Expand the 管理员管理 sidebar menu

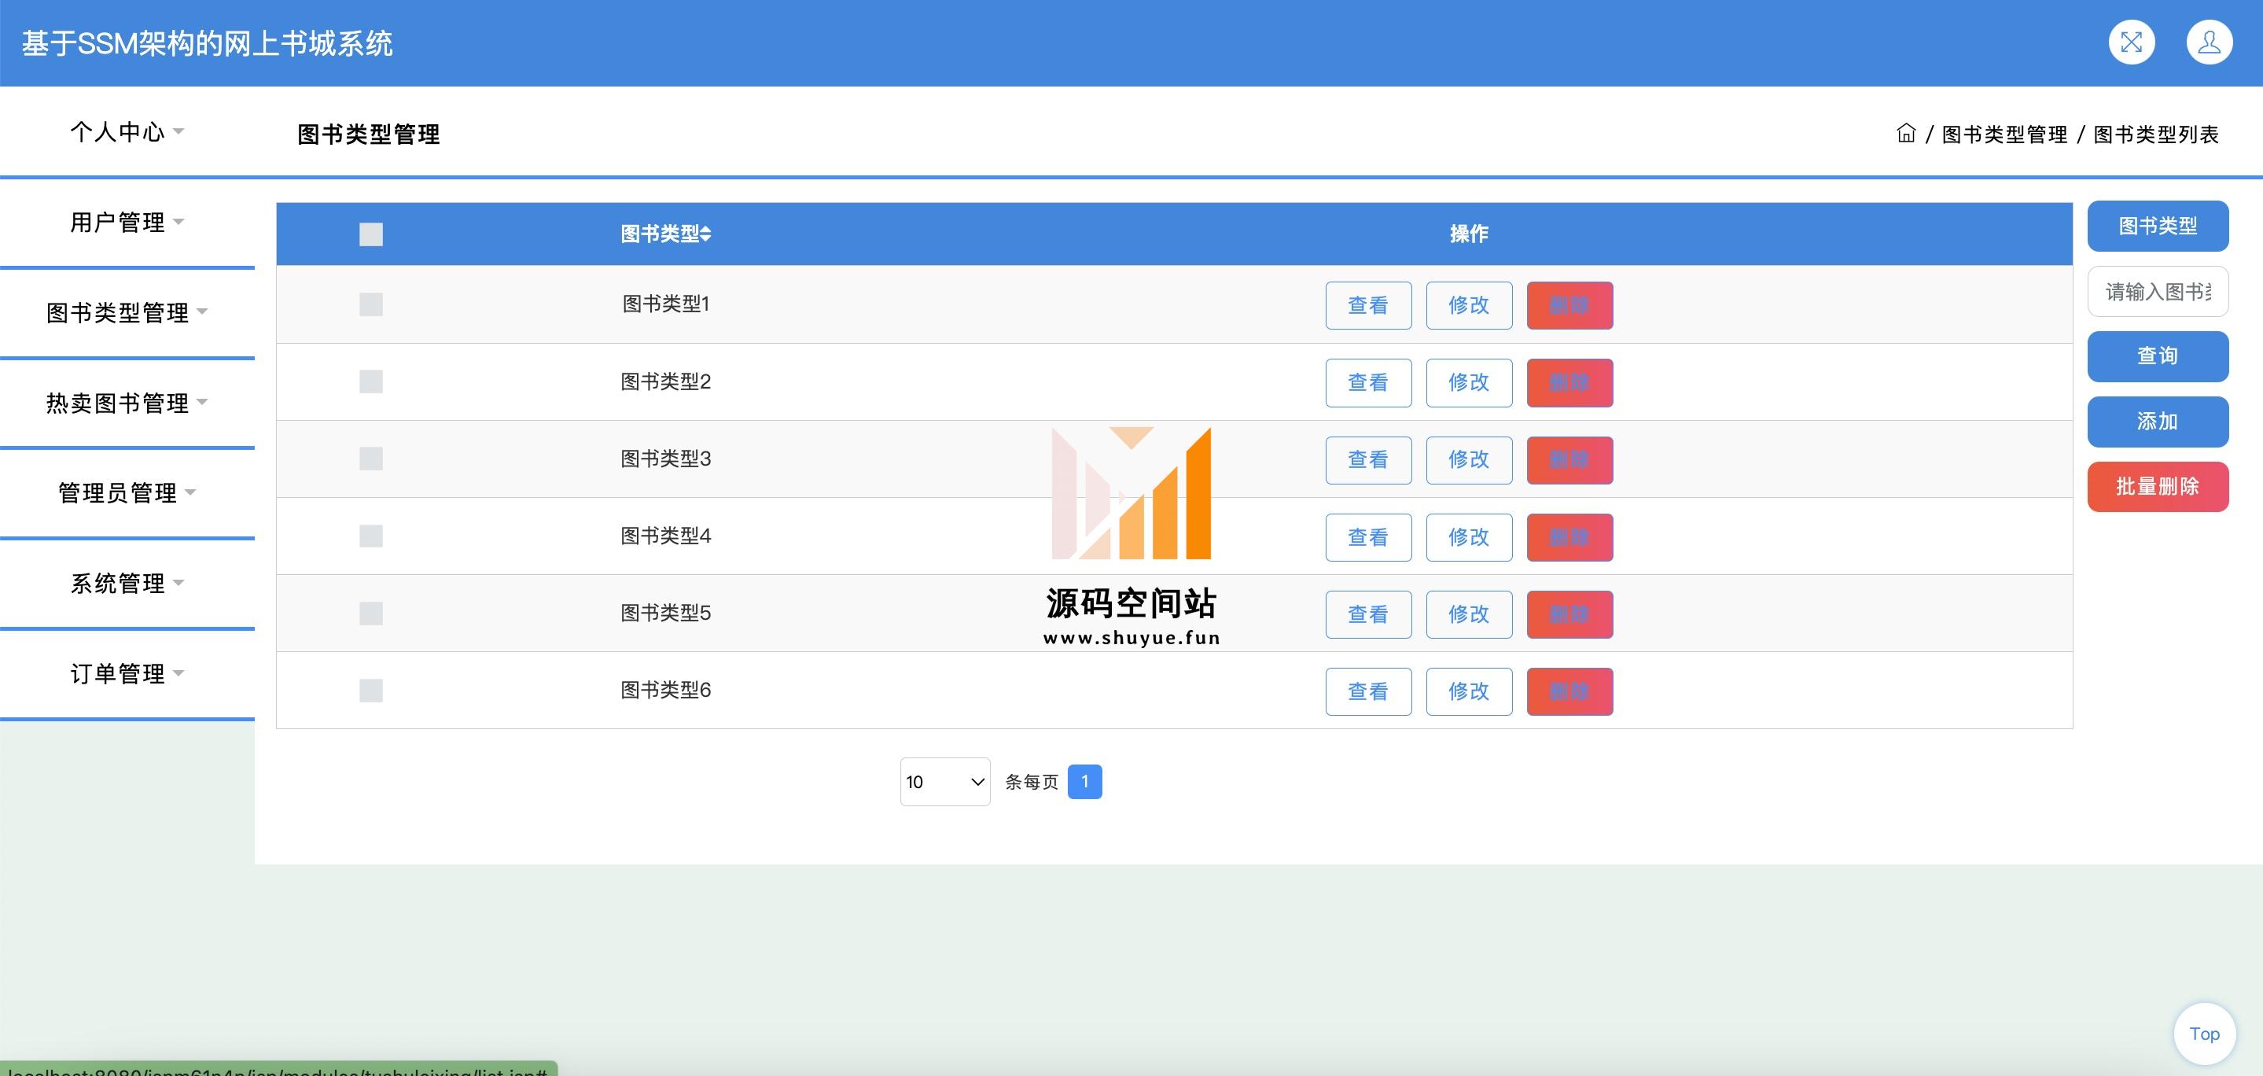click(x=127, y=493)
